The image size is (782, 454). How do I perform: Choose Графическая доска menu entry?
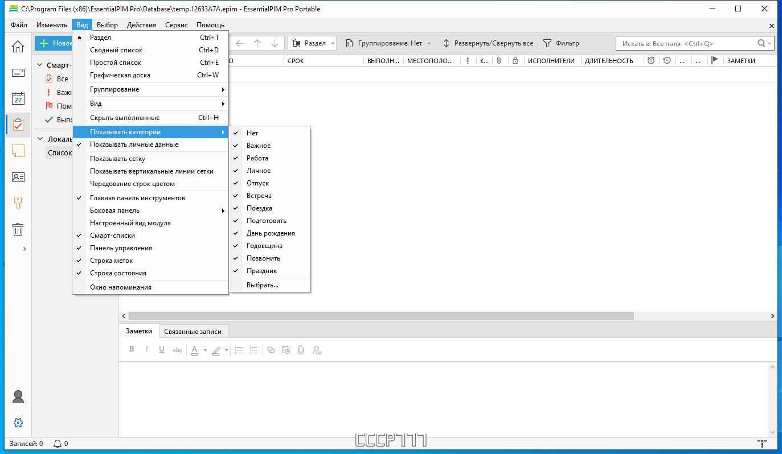(x=150, y=75)
